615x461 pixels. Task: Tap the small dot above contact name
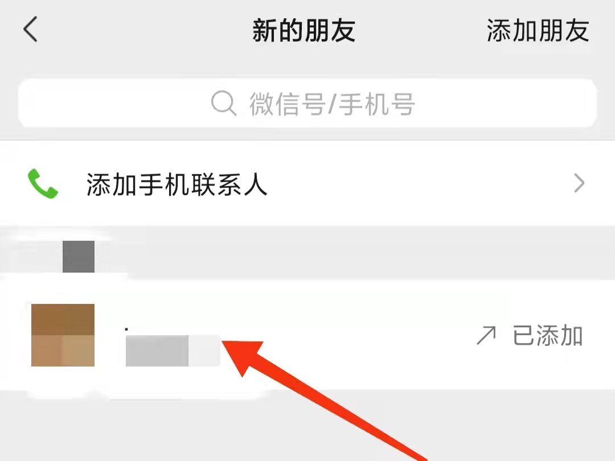click(126, 330)
